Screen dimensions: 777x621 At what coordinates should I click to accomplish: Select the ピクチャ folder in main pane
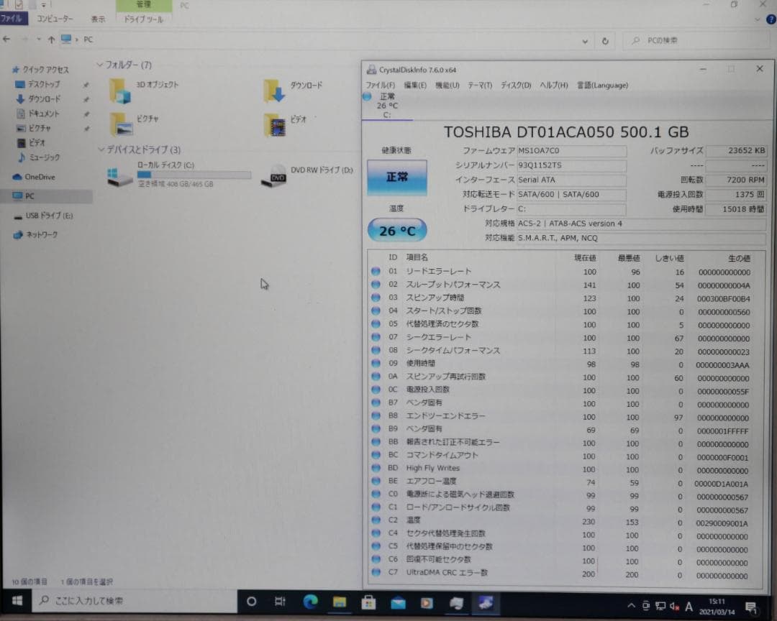coord(135,124)
